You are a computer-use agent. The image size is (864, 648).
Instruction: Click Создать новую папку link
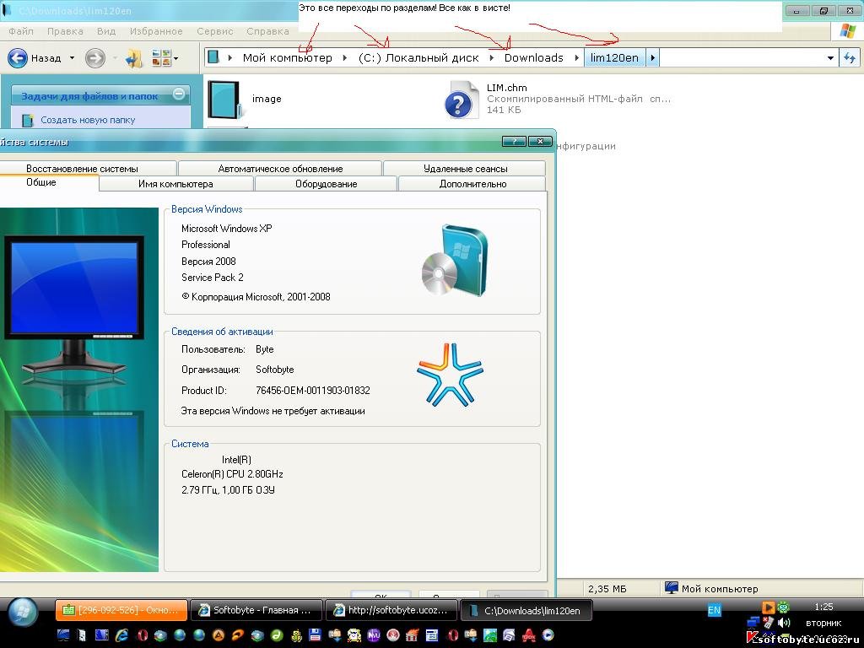point(88,120)
